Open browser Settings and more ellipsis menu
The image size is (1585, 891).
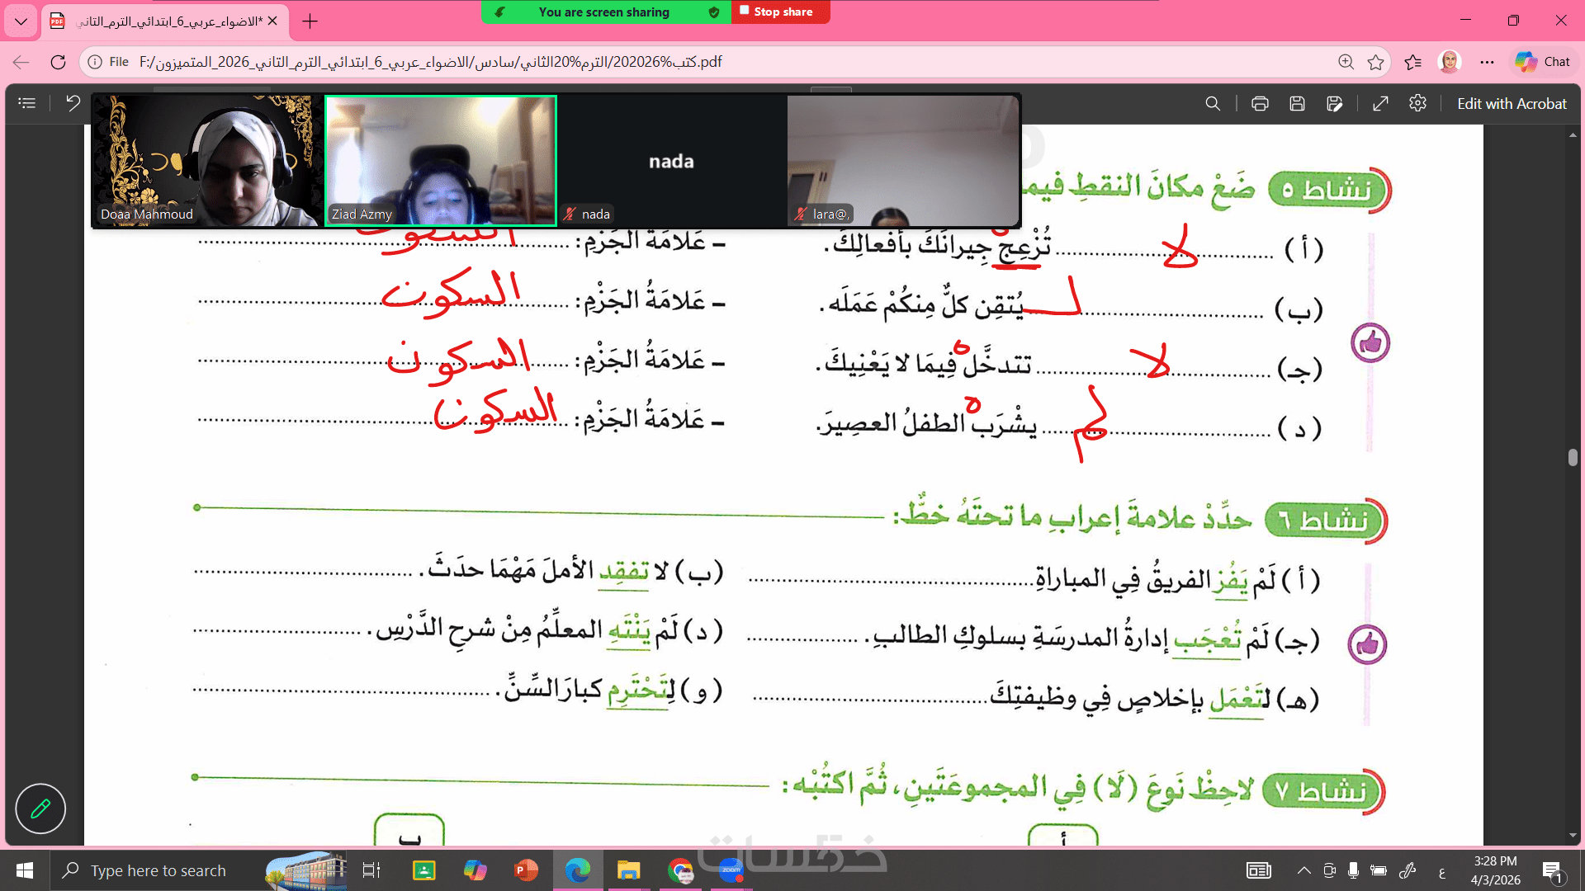coord(1487,62)
